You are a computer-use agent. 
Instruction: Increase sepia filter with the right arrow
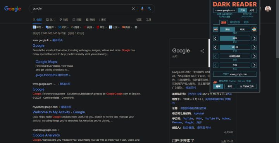click(254, 56)
